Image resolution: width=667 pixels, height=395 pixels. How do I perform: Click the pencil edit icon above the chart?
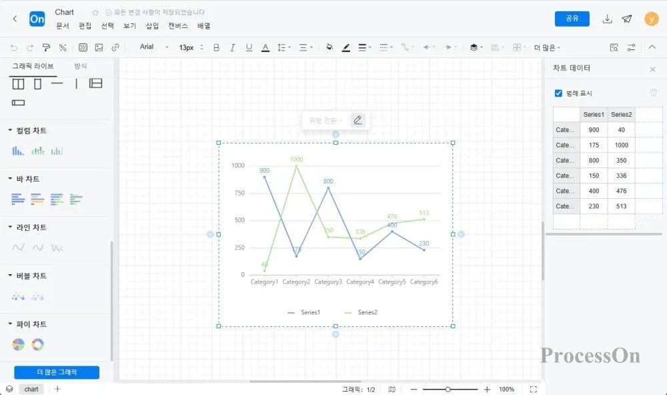tap(358, 120)
